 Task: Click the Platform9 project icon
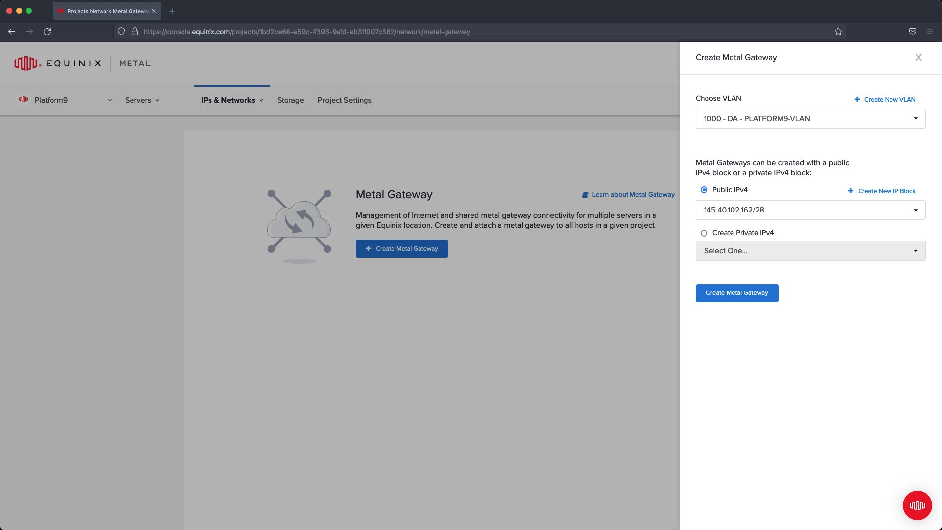pyautogui.click(x=24, y=100)
